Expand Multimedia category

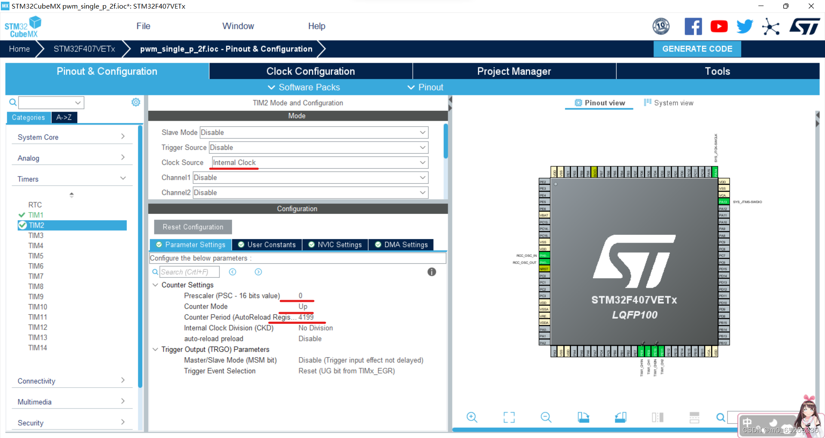coord(71,402)
